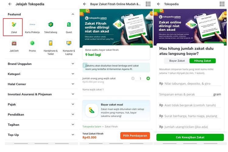Collapse the Featured section
This screenshot has height=152, width=228.
click(x=73, y=14)
